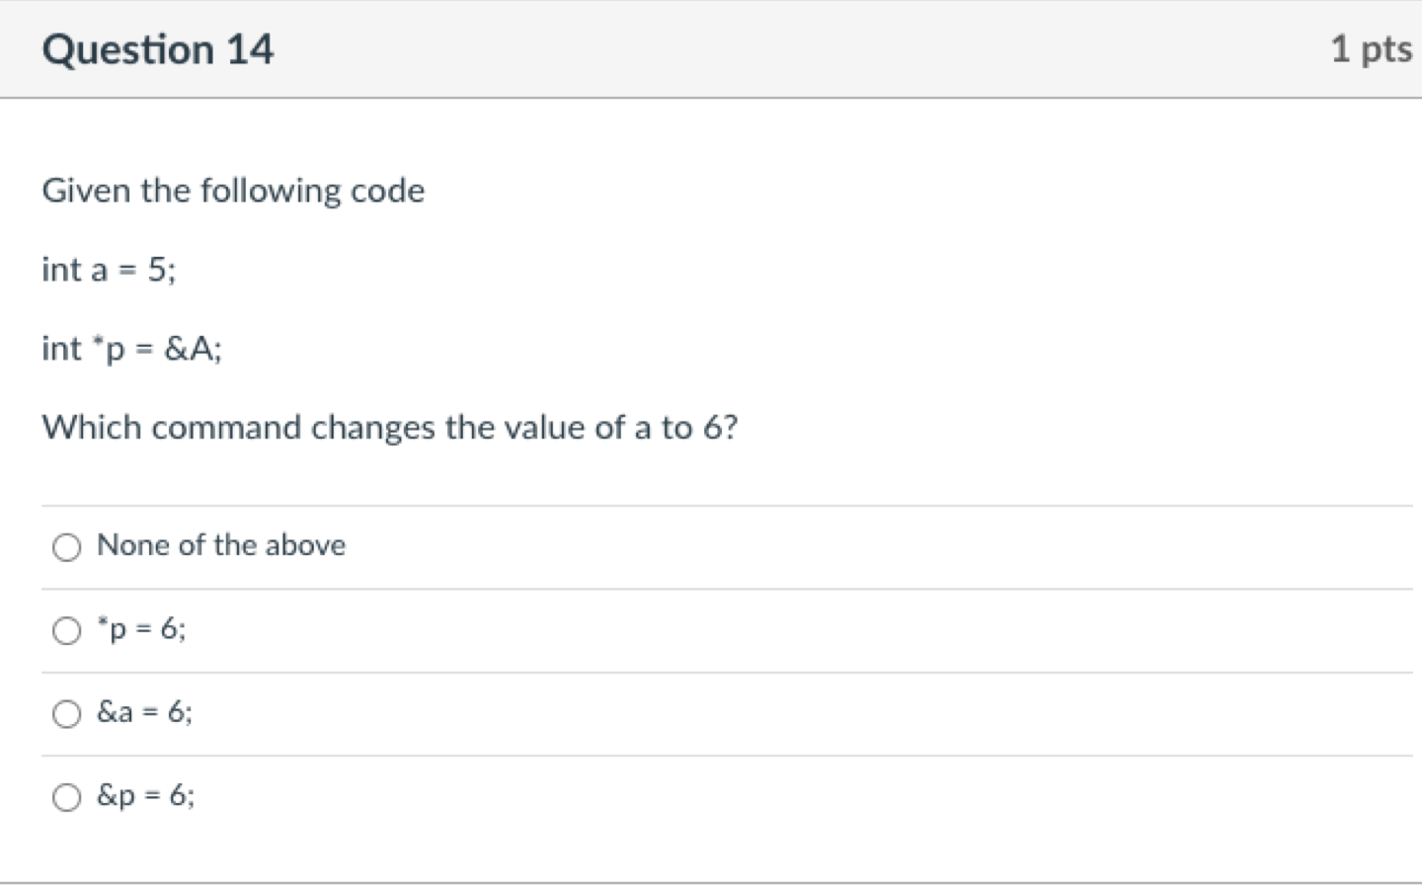Select the "None of the above" radio button
Image resolution: width=1422 pixels, height=889 pixels.
(66, 547)
